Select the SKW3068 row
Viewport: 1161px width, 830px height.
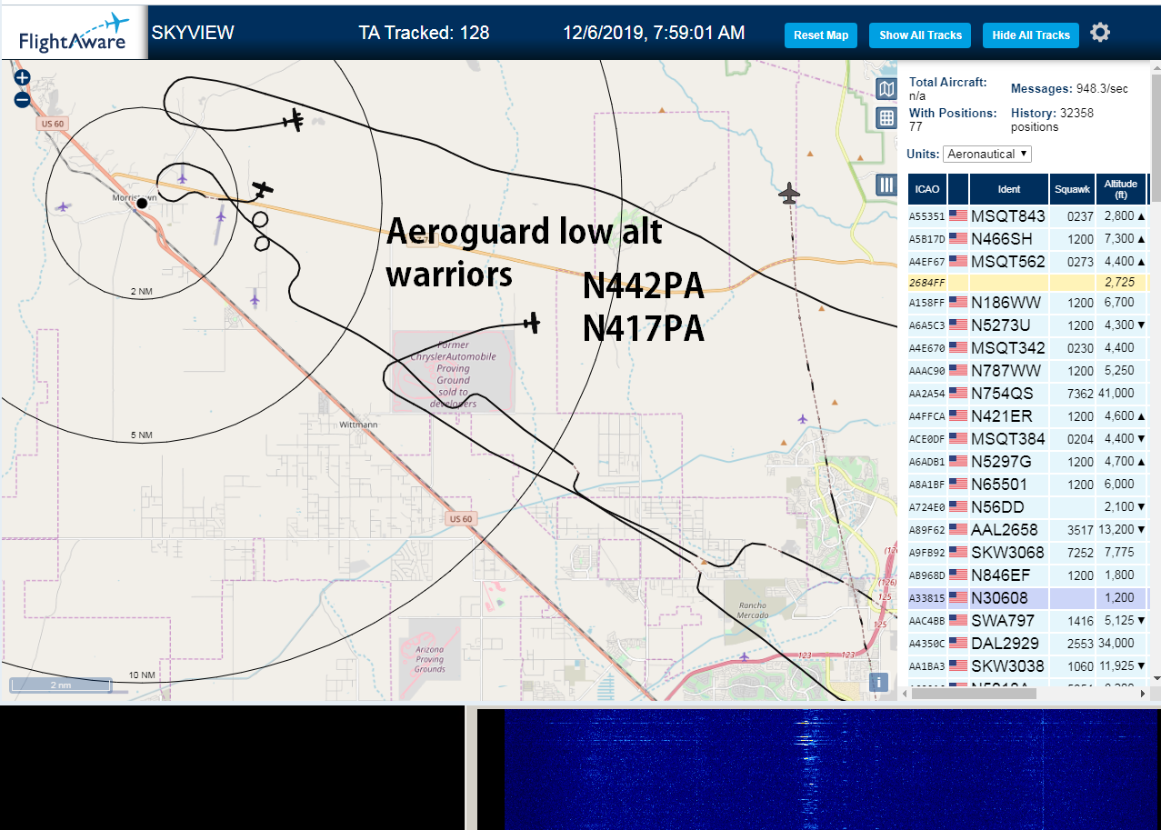point(1027,553)
